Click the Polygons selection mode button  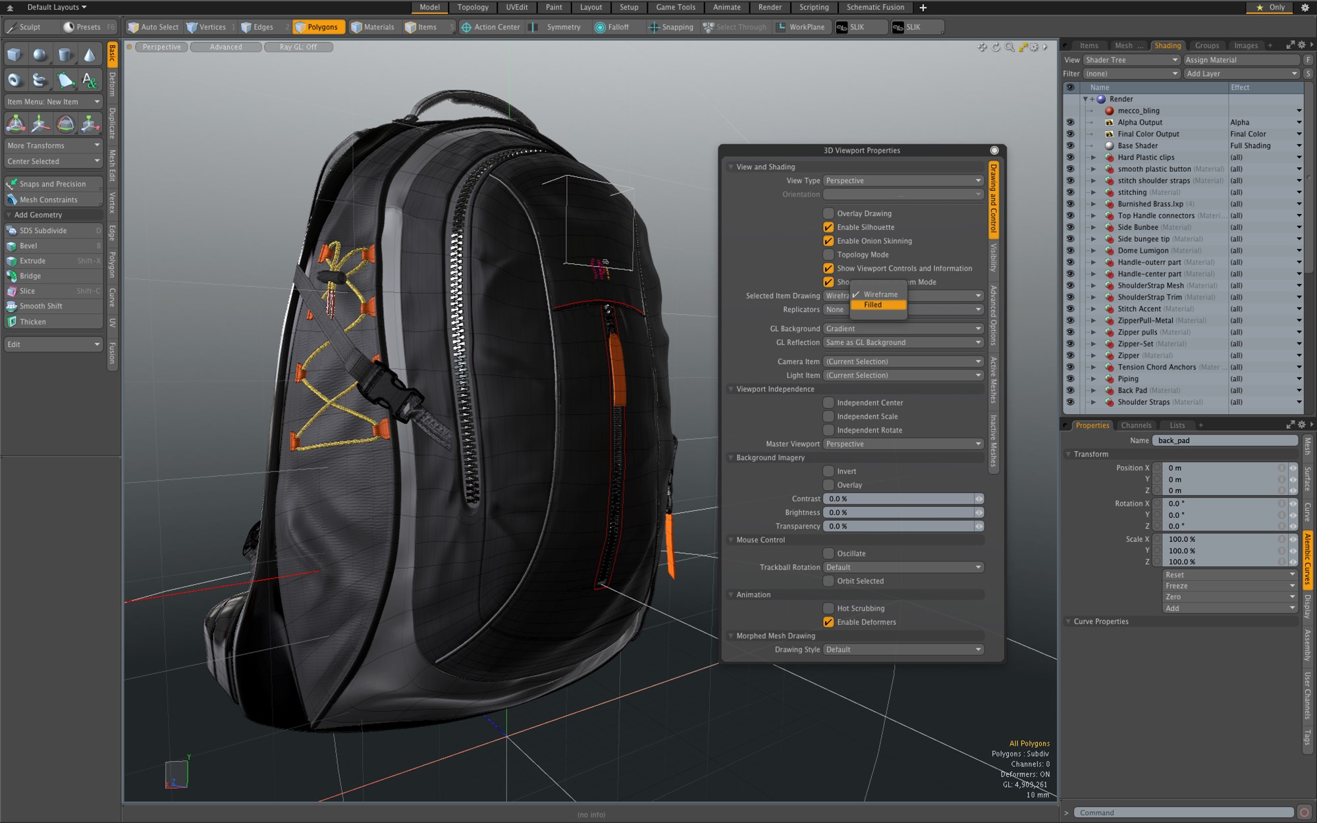point(317,27)
